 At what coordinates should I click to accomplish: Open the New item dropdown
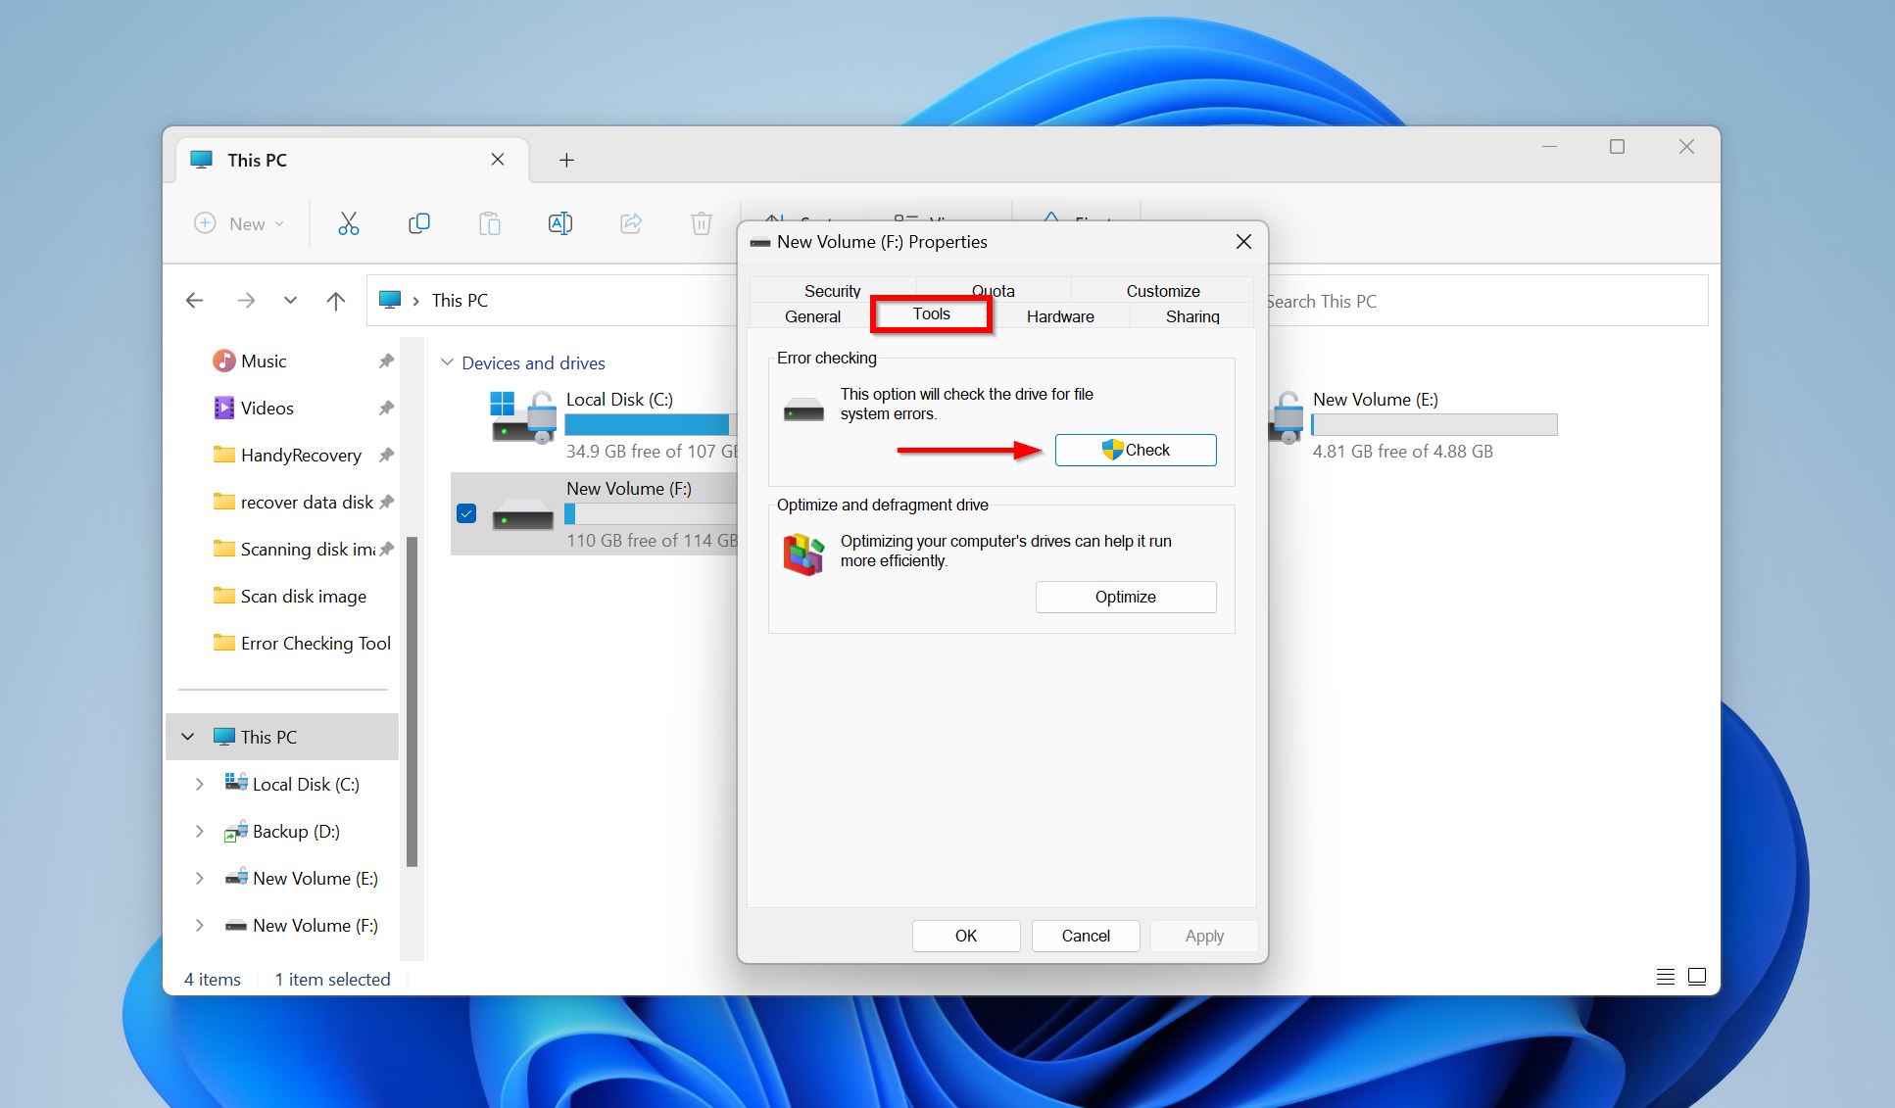241,223
